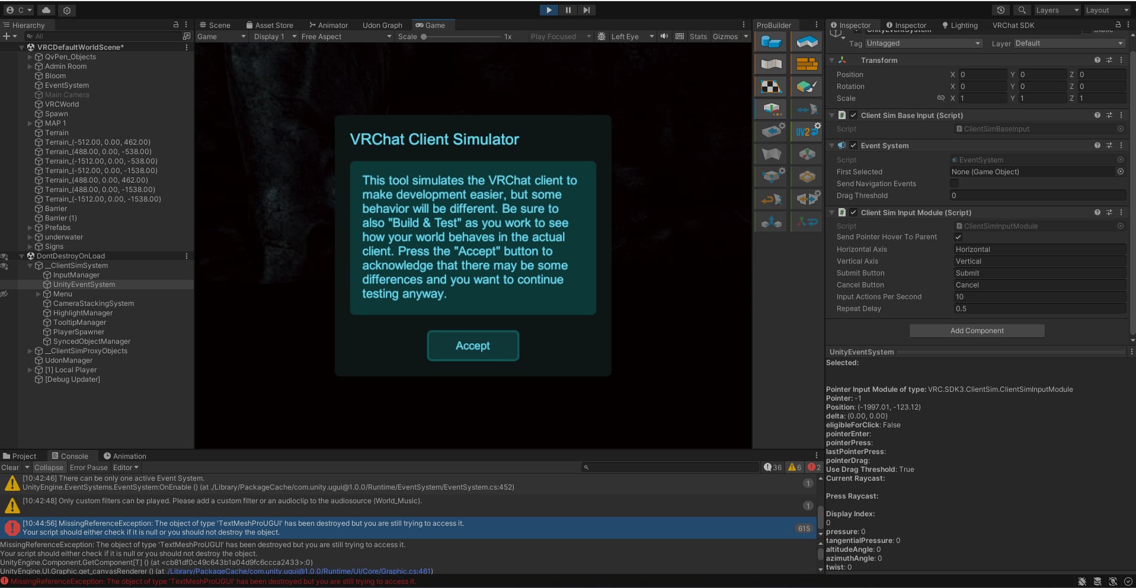Open the VRChat SDK tab
1136x588 pixels.
pyautogui.click(x=1013, y=25)
